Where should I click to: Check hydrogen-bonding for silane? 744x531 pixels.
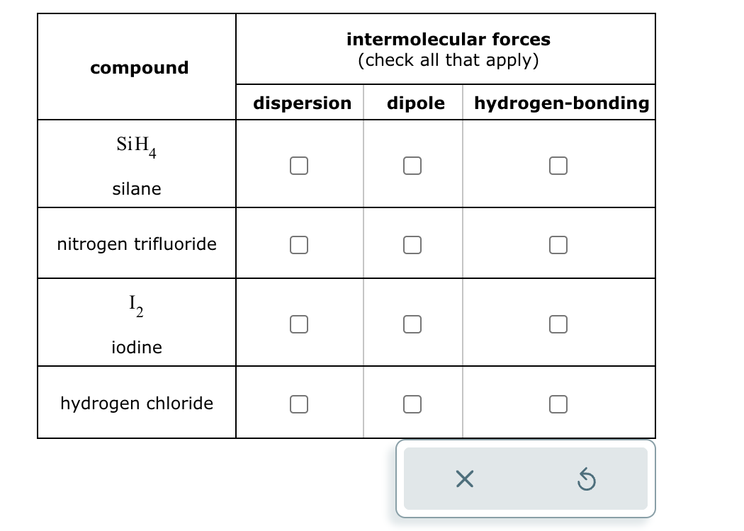coord(558,165)
